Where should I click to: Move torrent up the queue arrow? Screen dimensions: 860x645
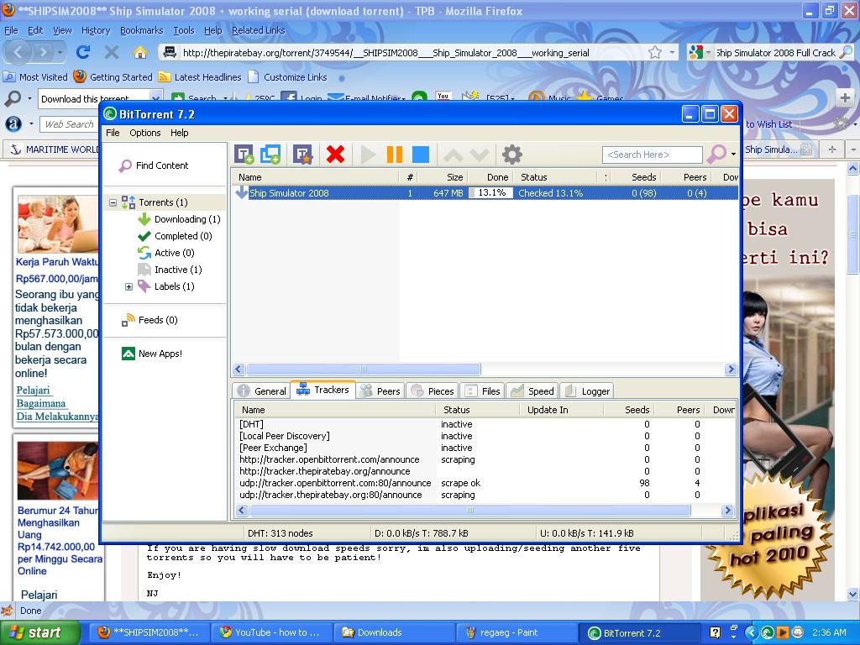click(453, 155)
